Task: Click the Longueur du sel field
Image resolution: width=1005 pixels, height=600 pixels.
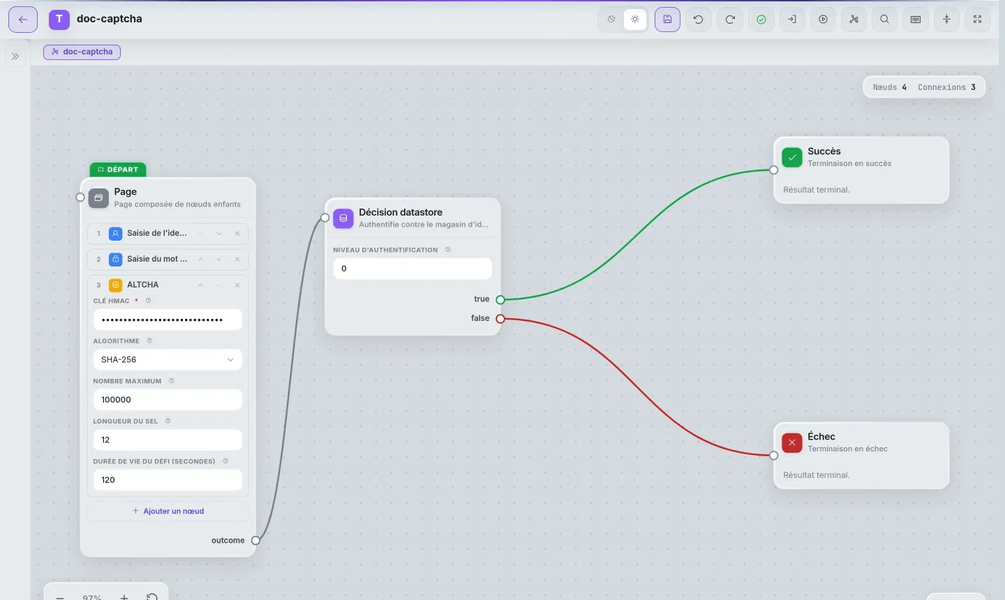Action: click(x=167, y=440)
